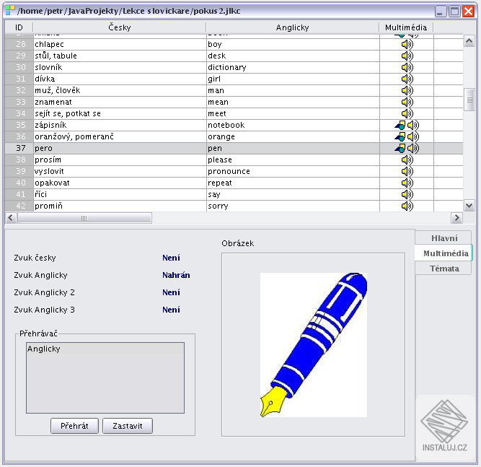Click the speaker icon in 'pen' row
481x467 pixels.
413,148
